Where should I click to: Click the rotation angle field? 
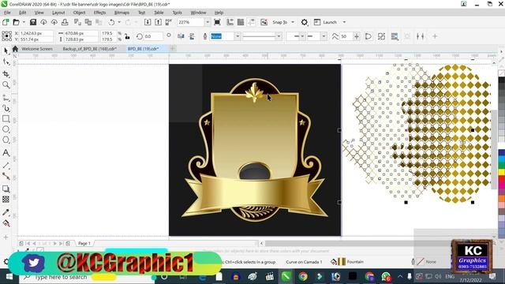point(153,36)
